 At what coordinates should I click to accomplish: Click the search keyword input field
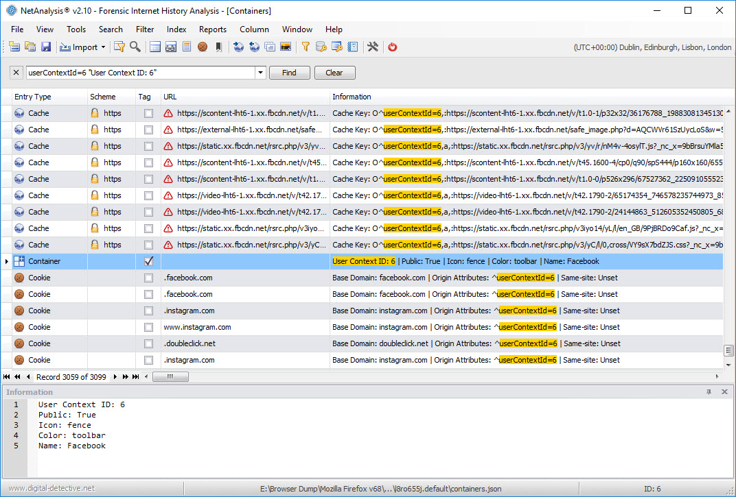tap(140, 73)
